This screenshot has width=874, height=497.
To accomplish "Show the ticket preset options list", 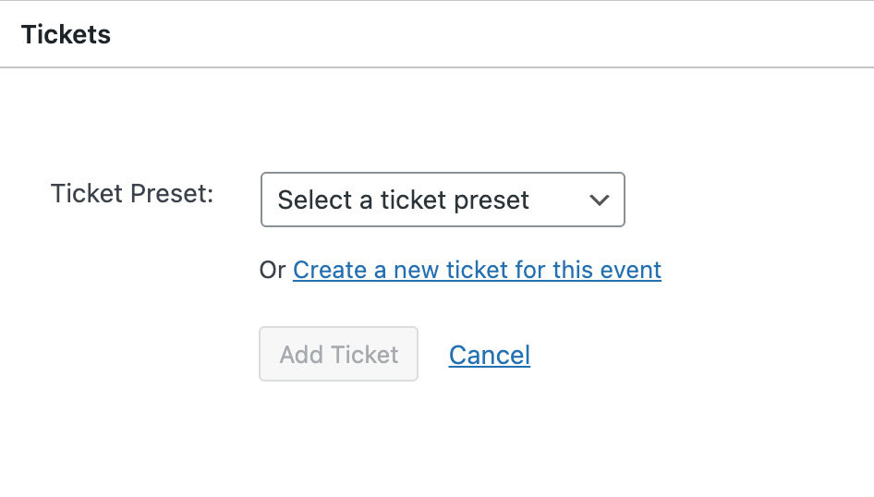I will click(x=443, y=200).
